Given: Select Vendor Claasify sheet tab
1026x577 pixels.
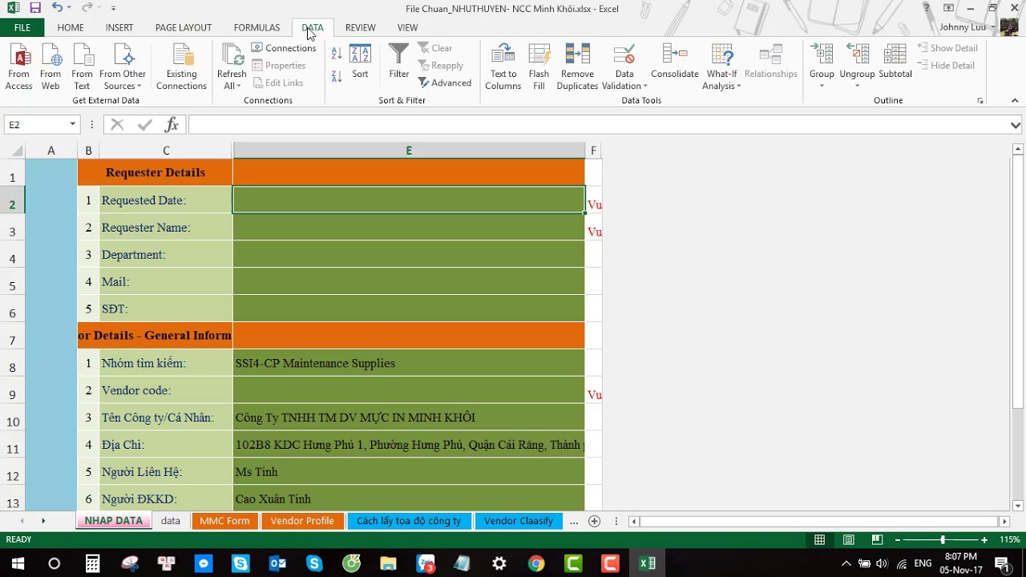Looking at the screenshot, I should pyautogui.click(x=519, y=521).
